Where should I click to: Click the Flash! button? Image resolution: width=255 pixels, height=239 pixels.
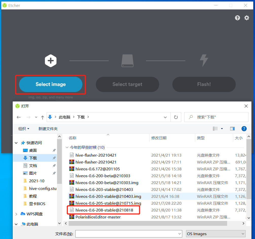[x=204, y=84]
